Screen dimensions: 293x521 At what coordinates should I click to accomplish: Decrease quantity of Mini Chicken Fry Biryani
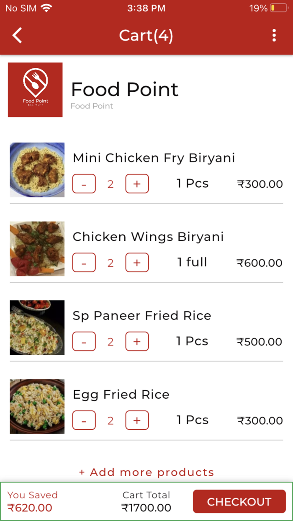coord(84,183)
